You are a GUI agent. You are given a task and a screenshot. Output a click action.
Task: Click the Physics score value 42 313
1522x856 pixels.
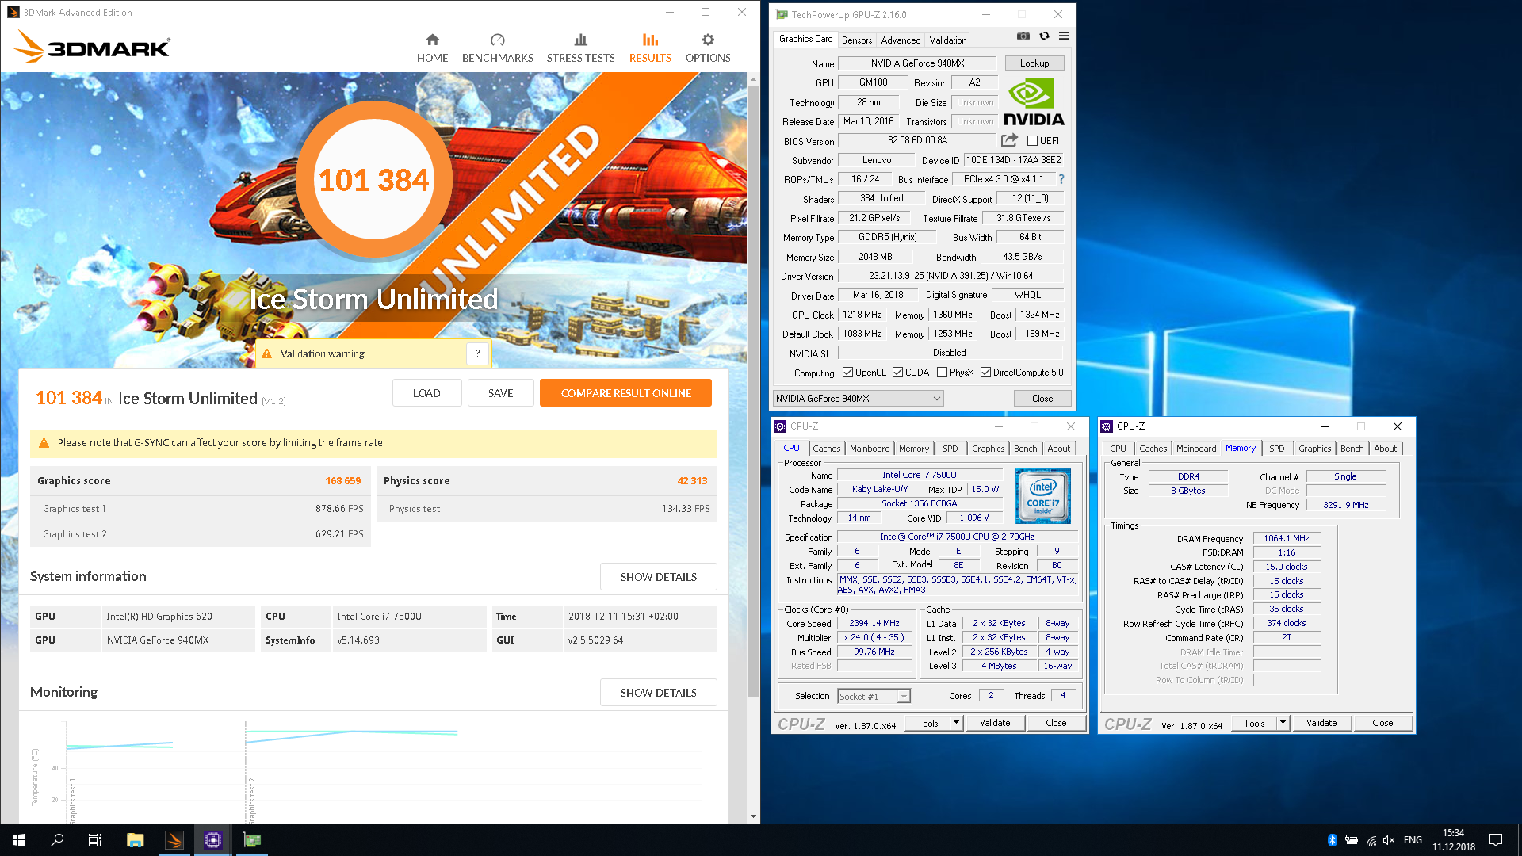click(692, 481)
